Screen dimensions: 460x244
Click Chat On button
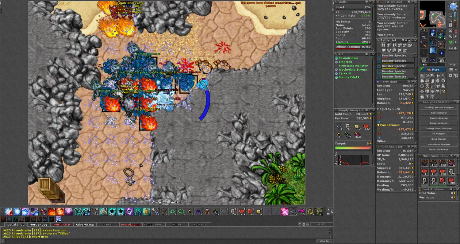[x=325, y=241]
